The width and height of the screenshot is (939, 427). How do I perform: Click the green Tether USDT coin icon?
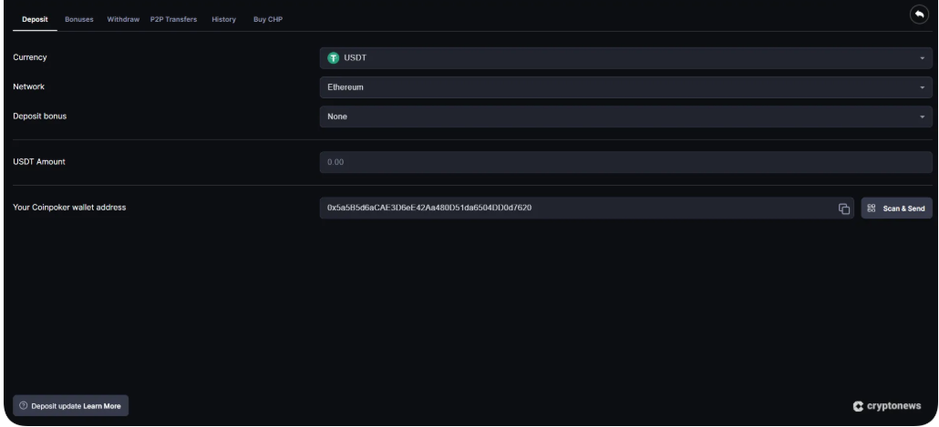pyautogui.click(x=334, y=58)
